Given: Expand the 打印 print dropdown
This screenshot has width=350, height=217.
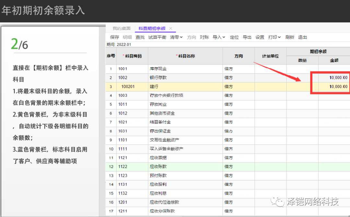Looking at the screenshot, I should [x=274, y=38].
